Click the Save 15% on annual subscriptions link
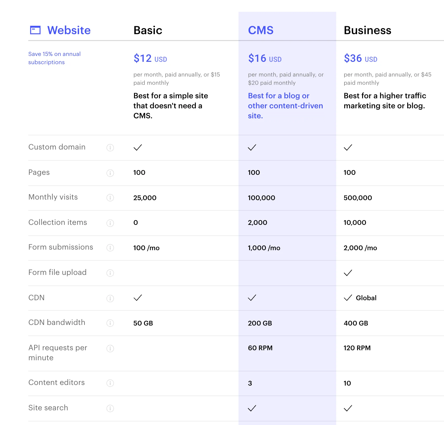Viewport: 444px width, 425px height. (x=54, y=58)
